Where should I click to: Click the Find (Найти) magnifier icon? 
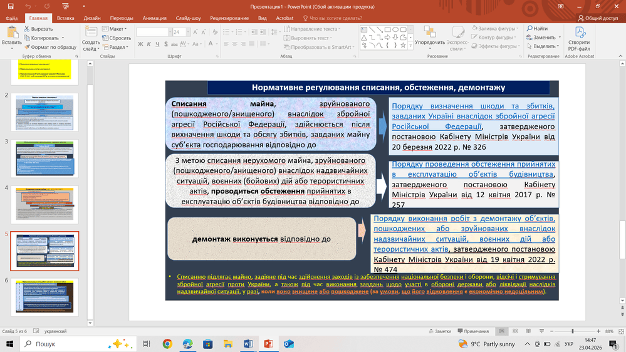coord(529,29)
